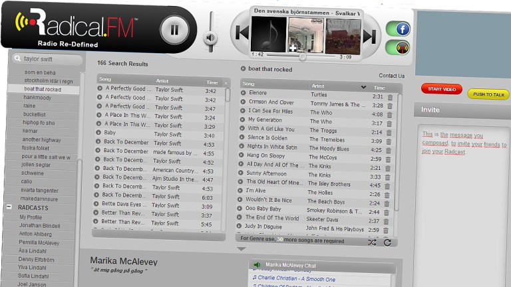Delete All Day And All Of The Night
511x287 pixels.
(x=388, y=169)
